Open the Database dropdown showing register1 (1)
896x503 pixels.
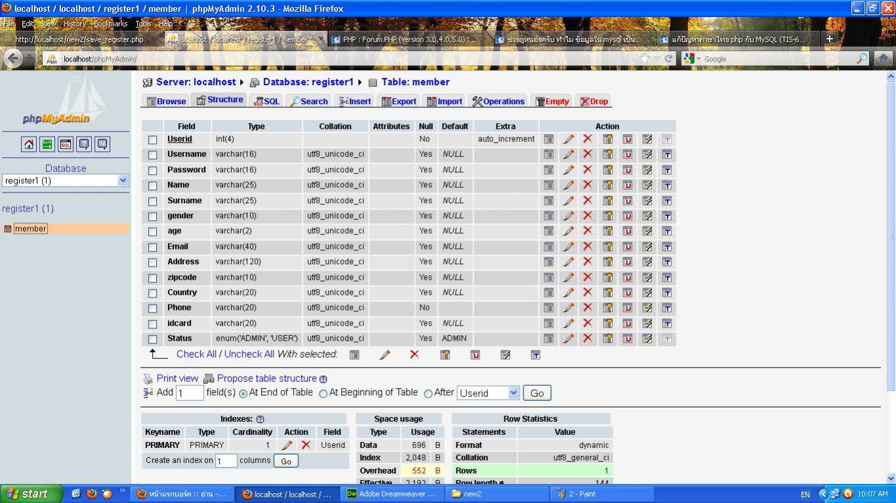coord(66,181)
